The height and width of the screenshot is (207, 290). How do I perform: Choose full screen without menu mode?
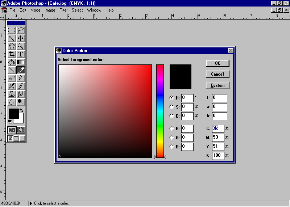pyautogui.click(x=22, y=138)
